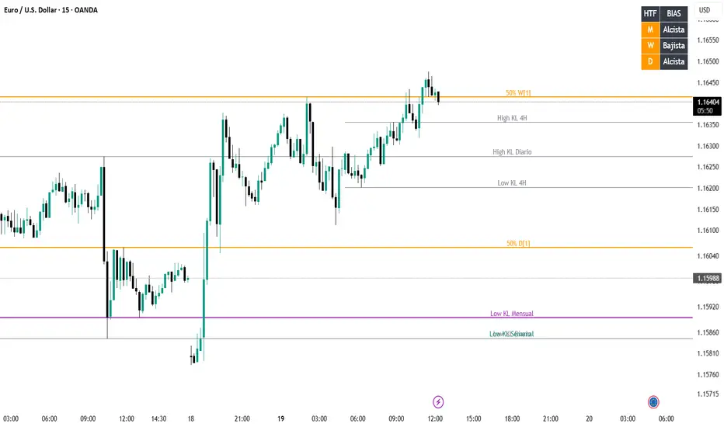Click the 19 date marker on time axis
The image size is (724, 427).
281,418
